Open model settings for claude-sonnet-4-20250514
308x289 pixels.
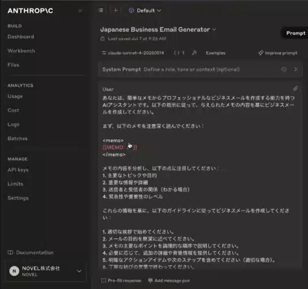pyautogui.click(x=133, y=53)
